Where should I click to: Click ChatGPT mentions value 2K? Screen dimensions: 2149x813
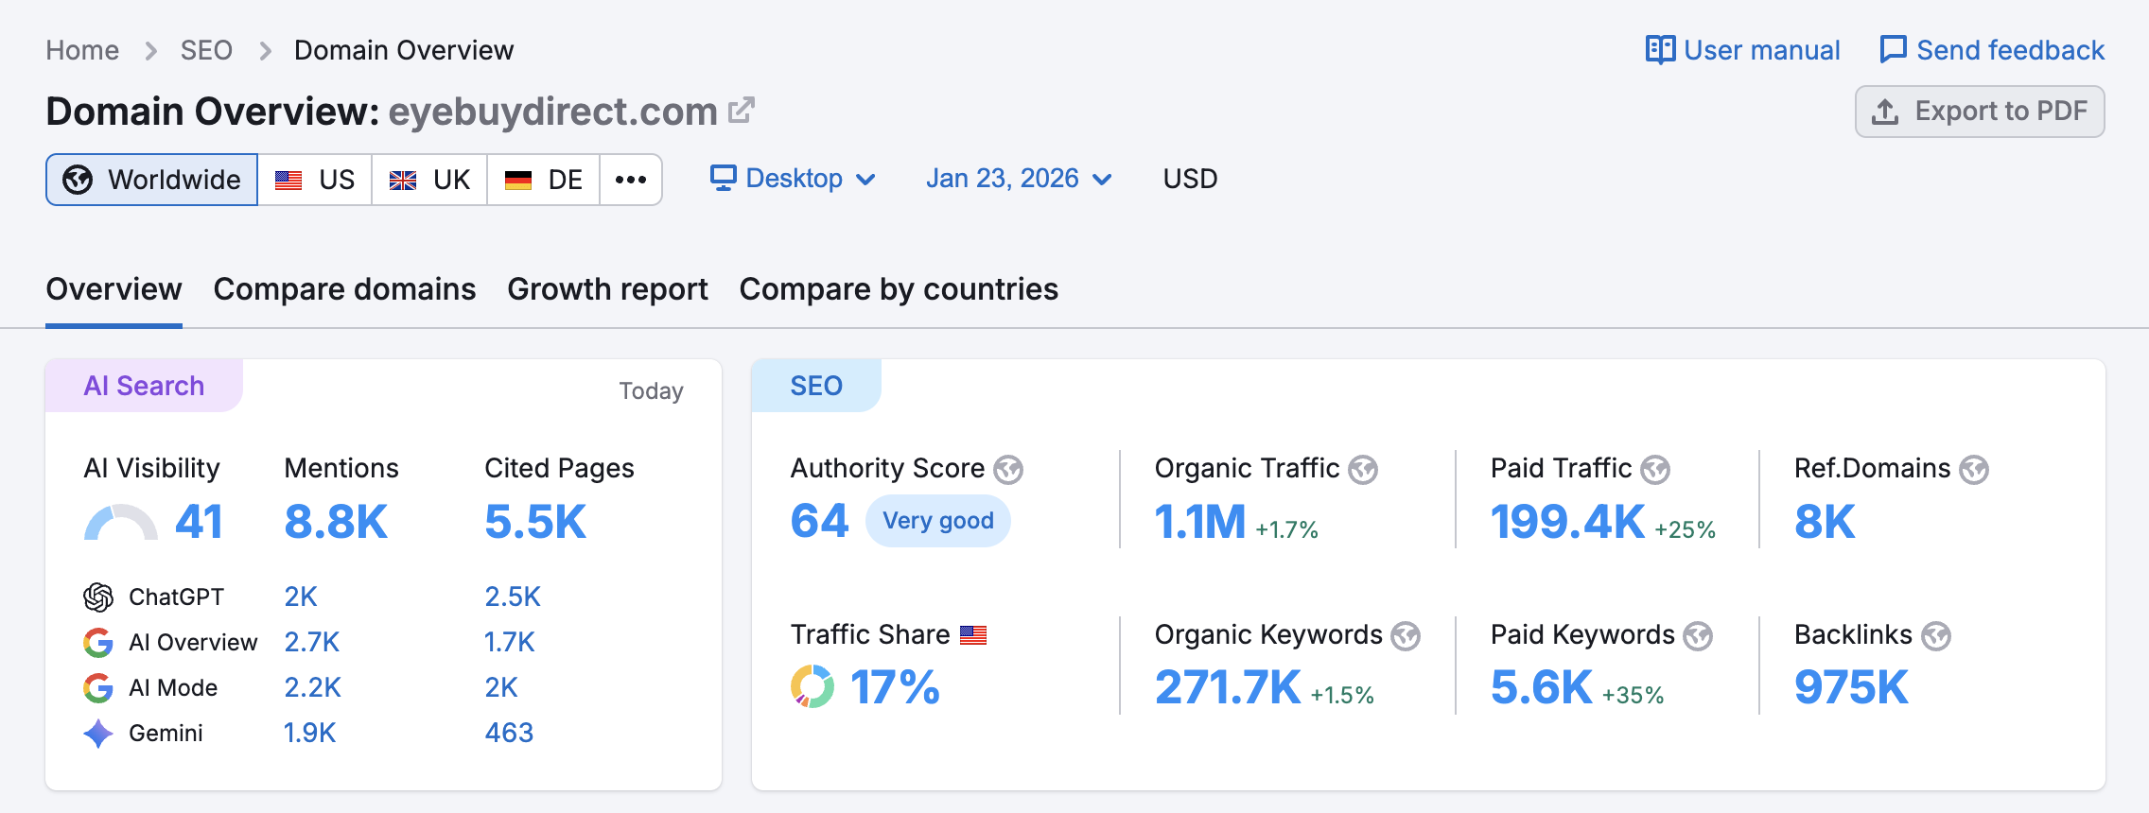click(x=301, y=597)
